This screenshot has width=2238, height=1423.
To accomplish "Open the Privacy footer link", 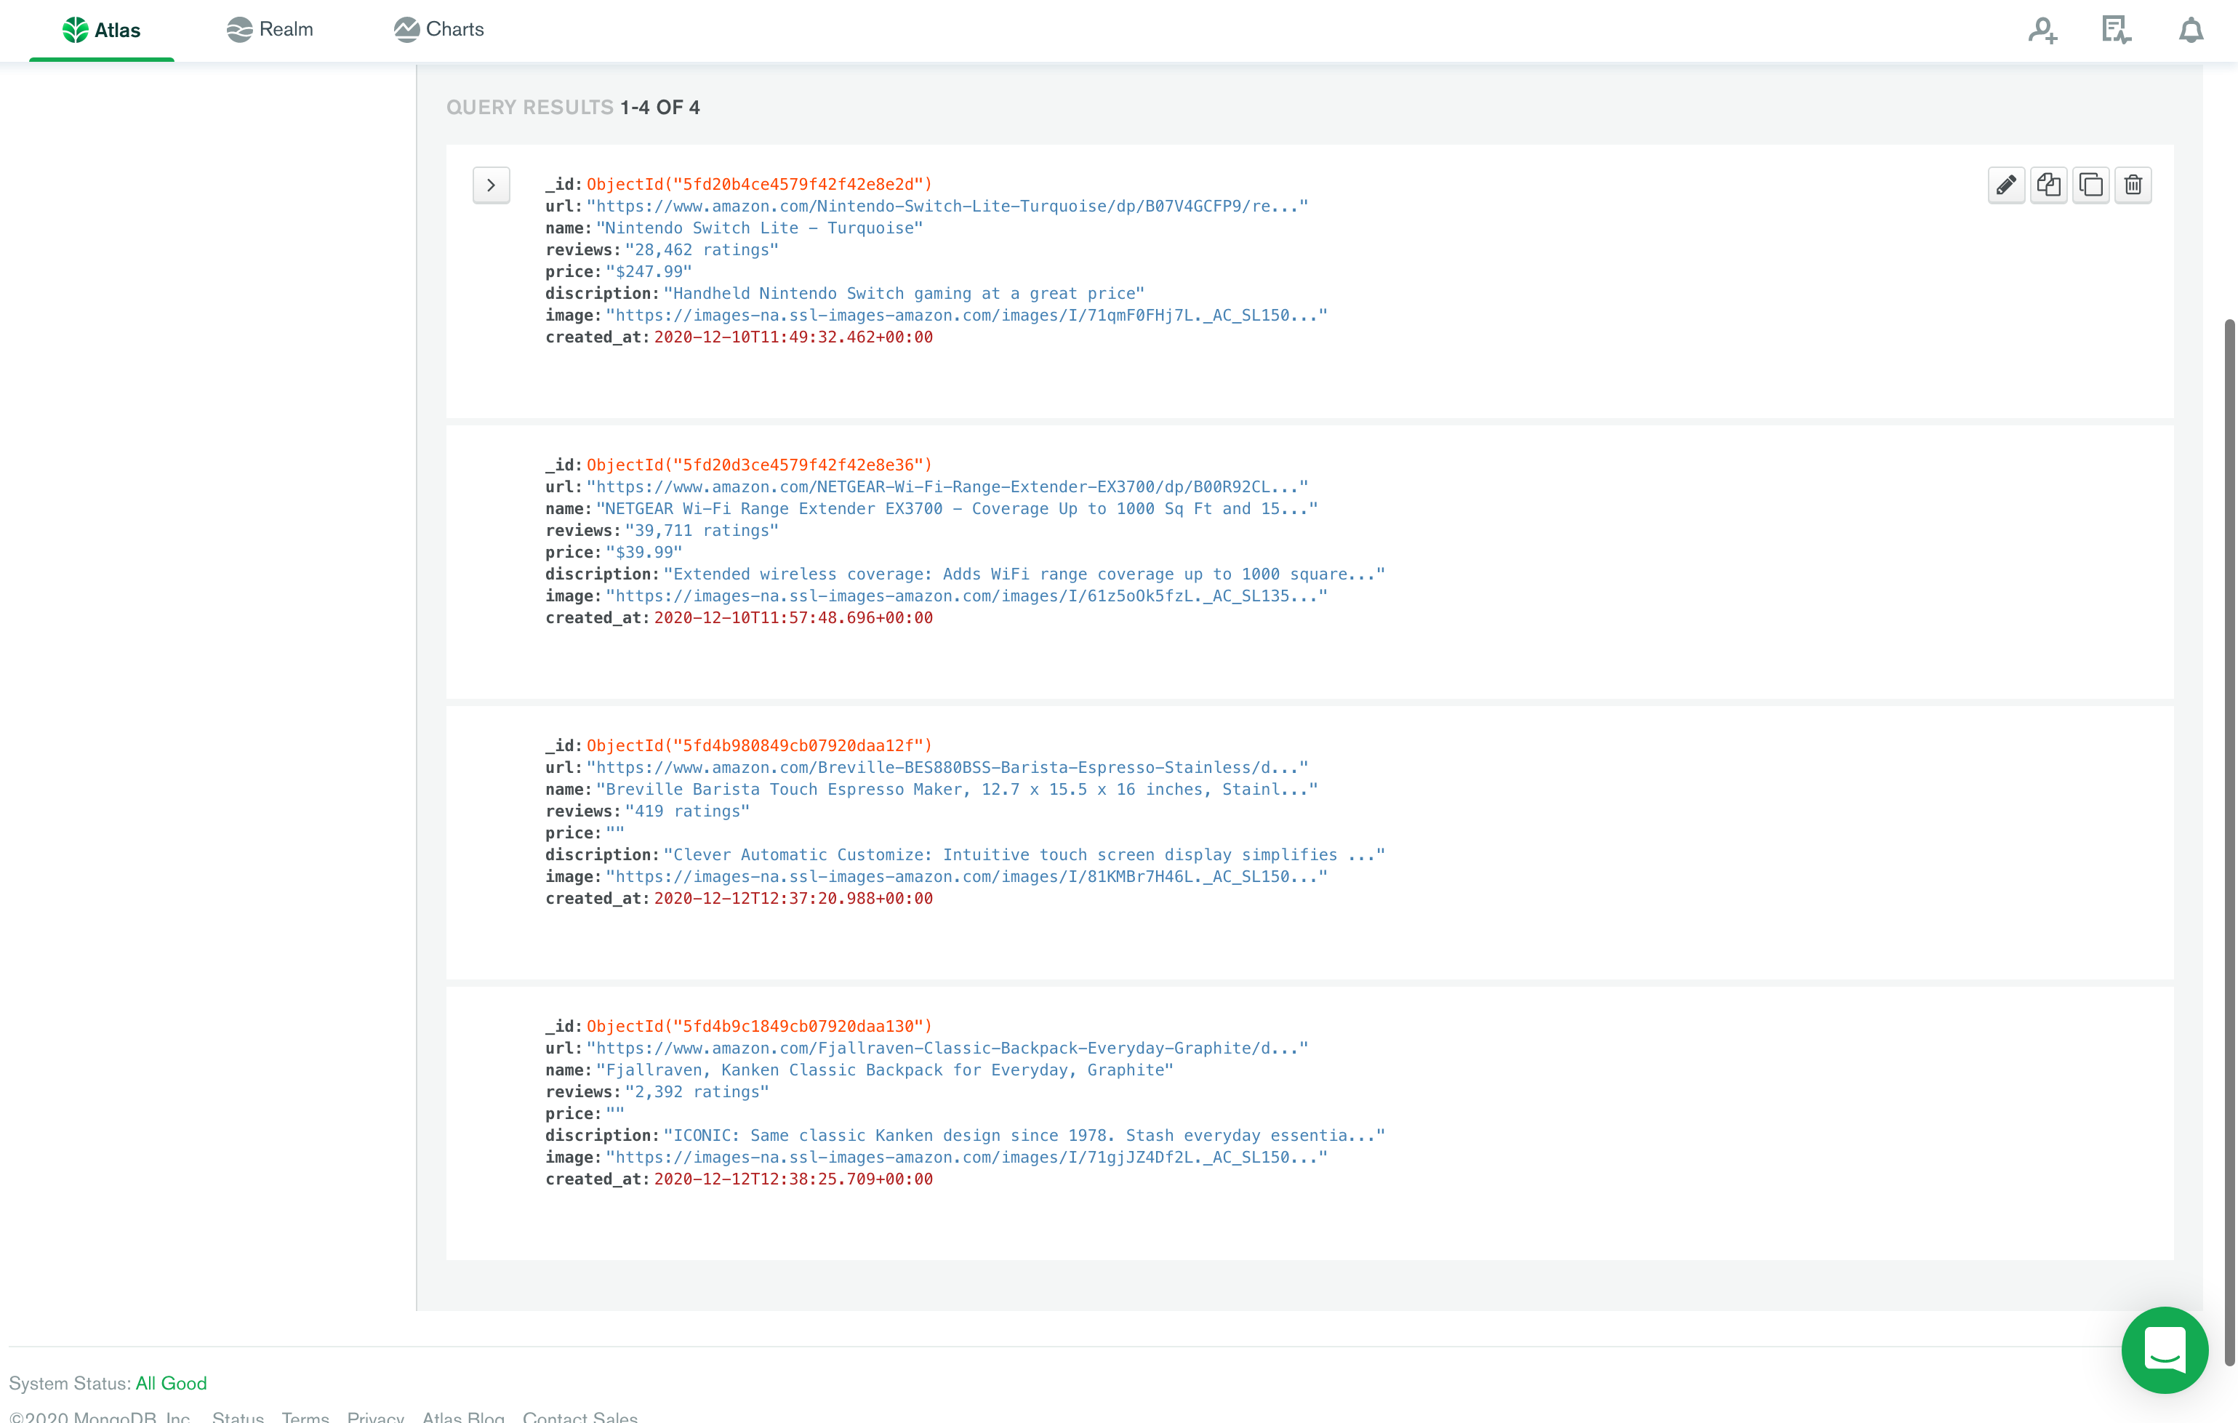I will point(375,1416).
